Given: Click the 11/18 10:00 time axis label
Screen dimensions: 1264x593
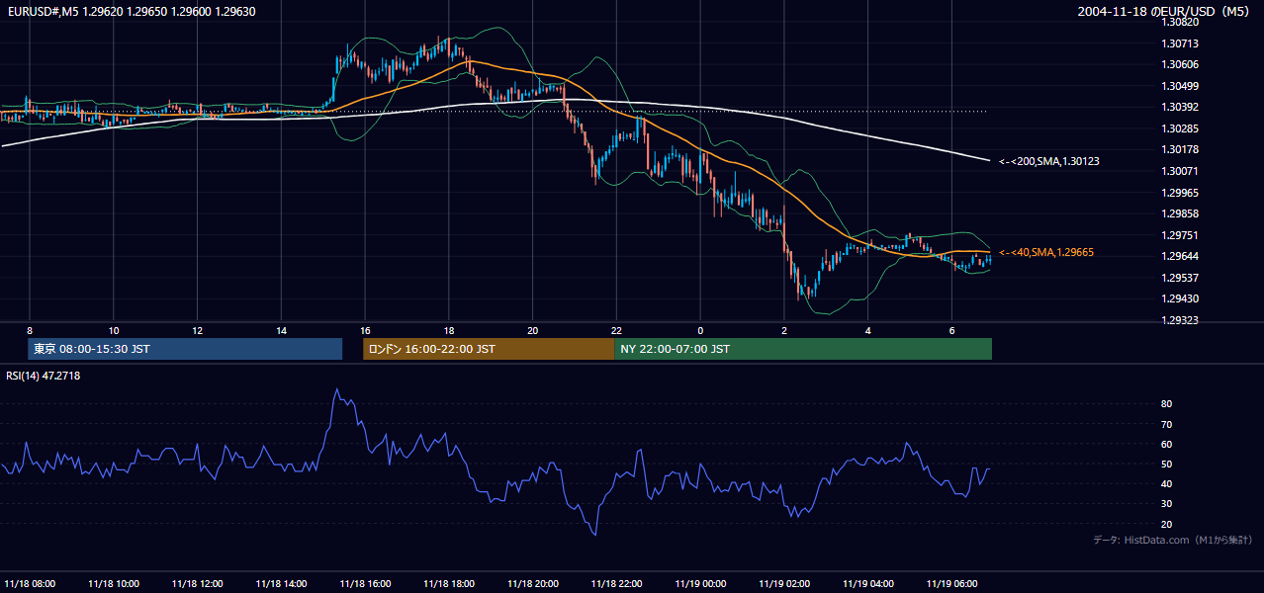Looking at the screenshot, I should tap(113, 583).
